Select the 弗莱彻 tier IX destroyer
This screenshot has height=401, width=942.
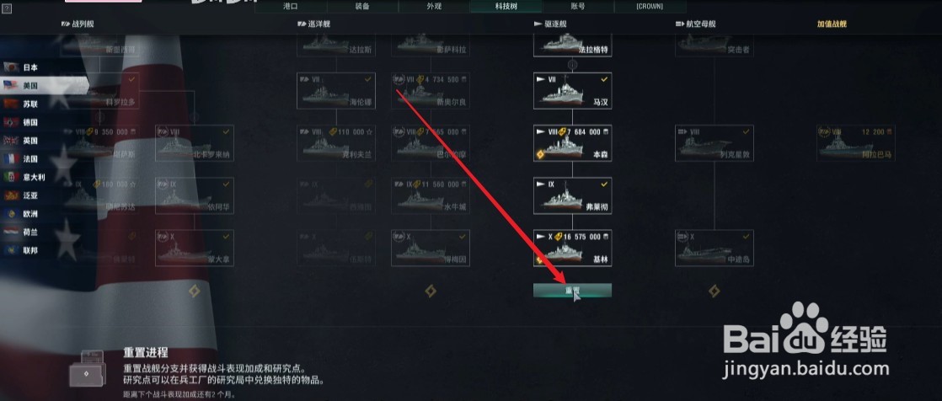[x=572, y=195]
